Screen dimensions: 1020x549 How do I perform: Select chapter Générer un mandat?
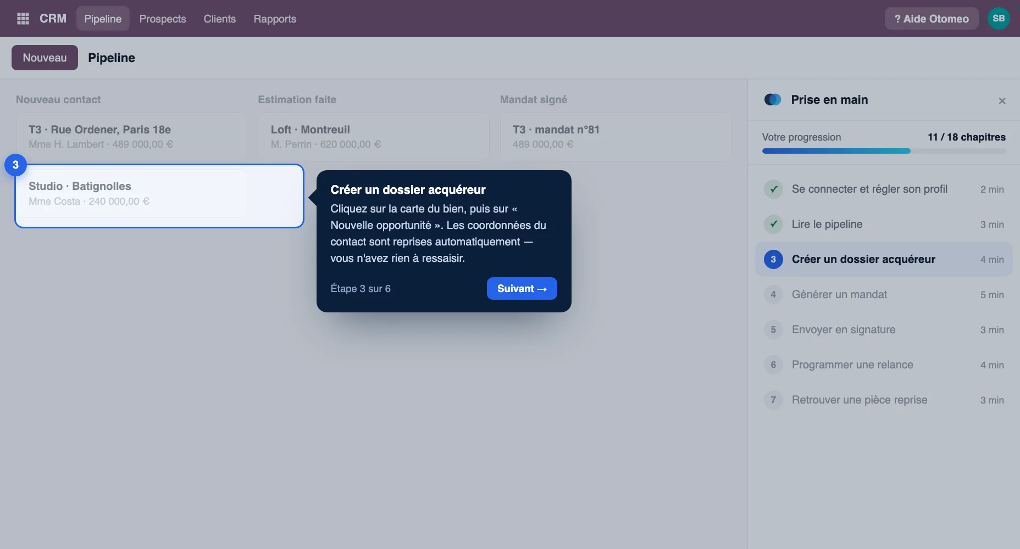tap(884, 295)
